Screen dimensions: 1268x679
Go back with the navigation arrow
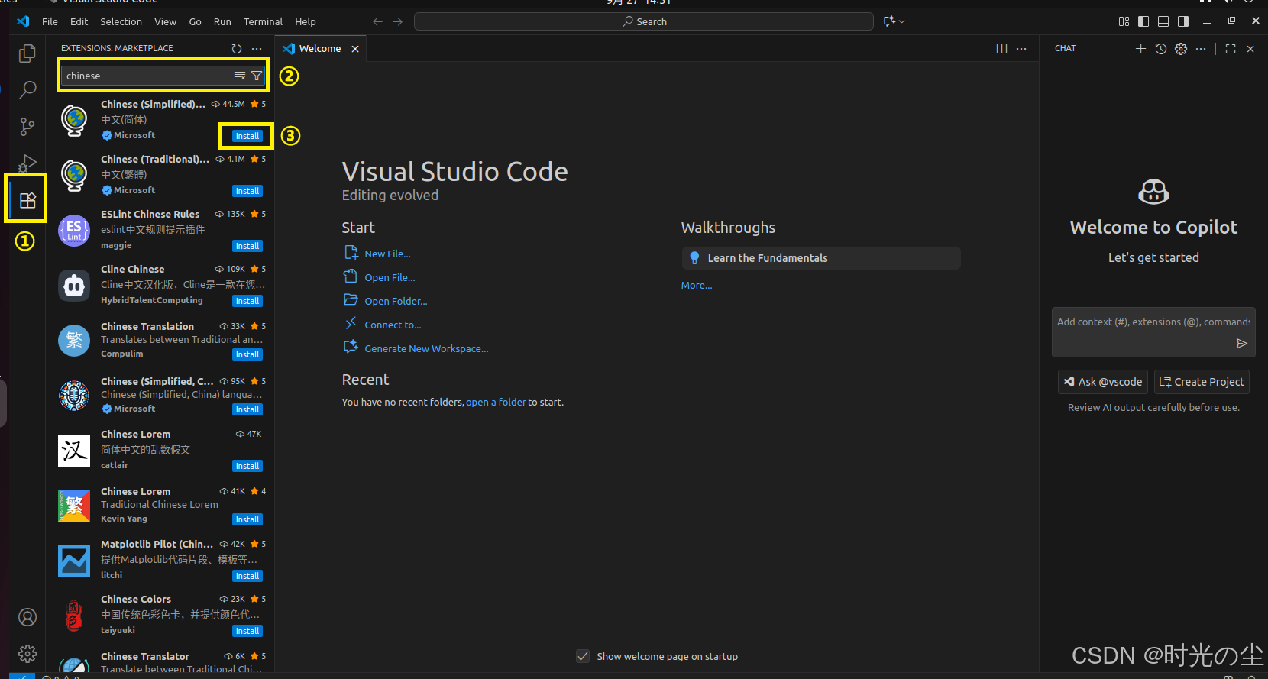click(x=377, y=21)
